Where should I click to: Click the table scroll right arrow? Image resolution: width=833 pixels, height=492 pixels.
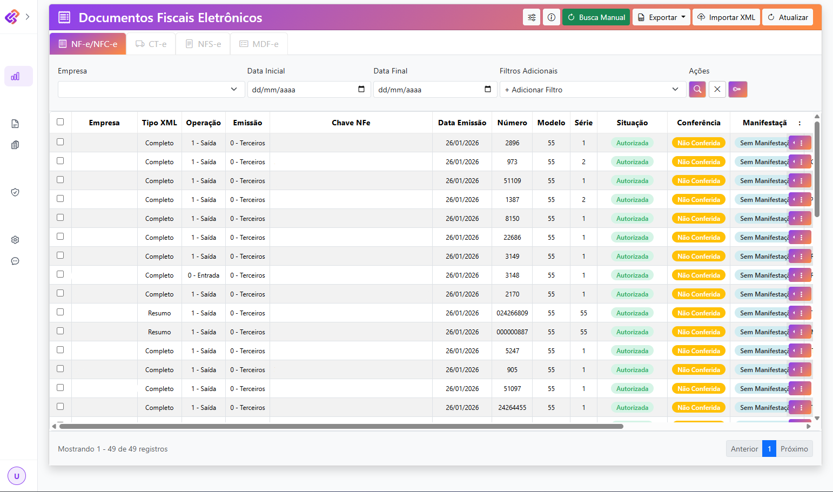pyautogui.click(x=809, y=426)
